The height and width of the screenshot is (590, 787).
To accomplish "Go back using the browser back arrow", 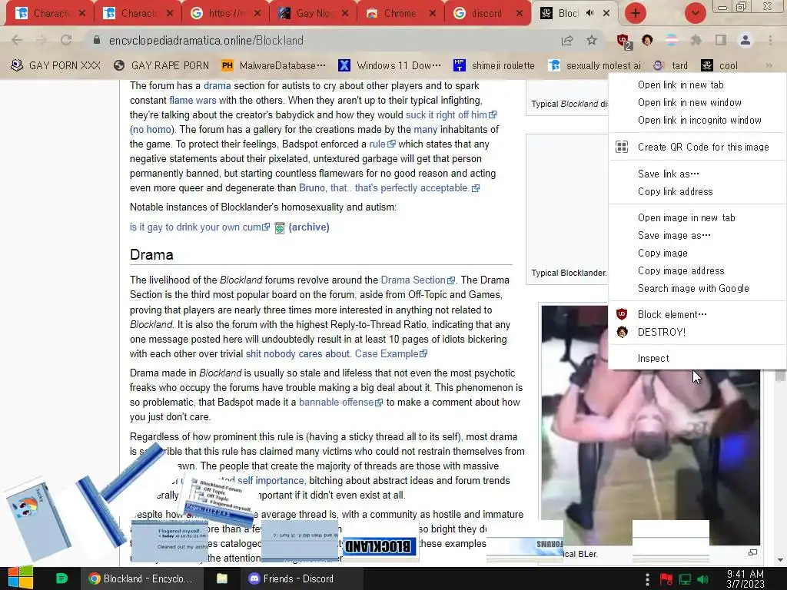I will click(x=17, y=40).
